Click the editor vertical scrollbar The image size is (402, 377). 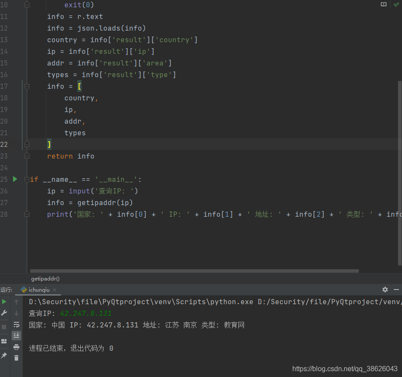click(x=400, y=173)
